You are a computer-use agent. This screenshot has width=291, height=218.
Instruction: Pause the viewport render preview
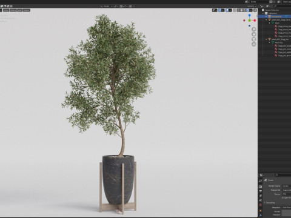(255, 10)
